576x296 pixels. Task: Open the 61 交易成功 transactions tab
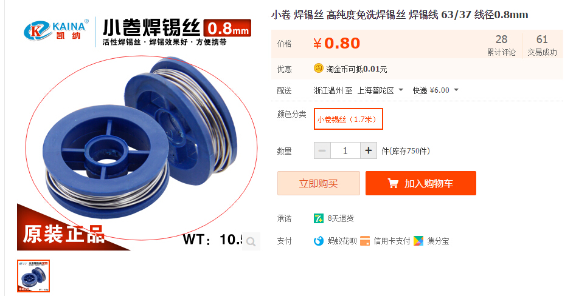[x=542, y=45]
